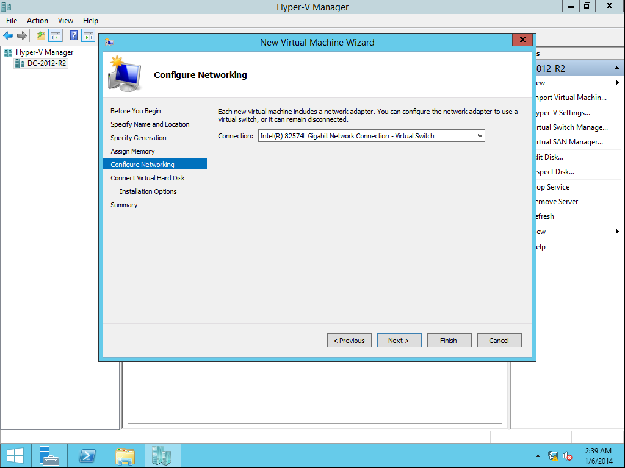Go to the Summary step
The image size is (625, 468).
tap(124, 205)
